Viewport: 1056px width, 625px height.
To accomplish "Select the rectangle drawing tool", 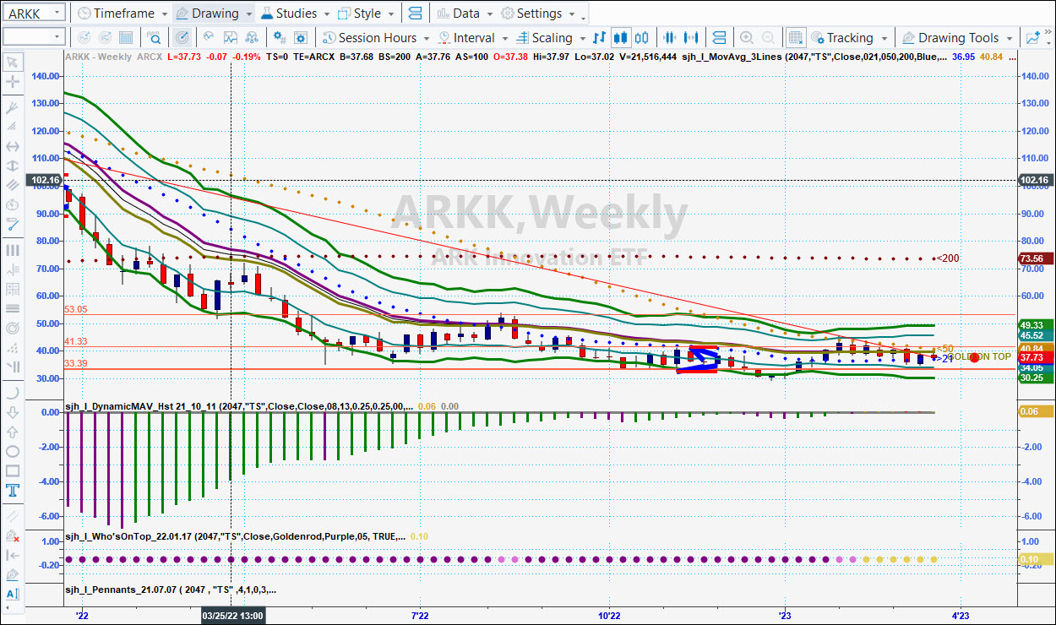I will coord(13,470).
